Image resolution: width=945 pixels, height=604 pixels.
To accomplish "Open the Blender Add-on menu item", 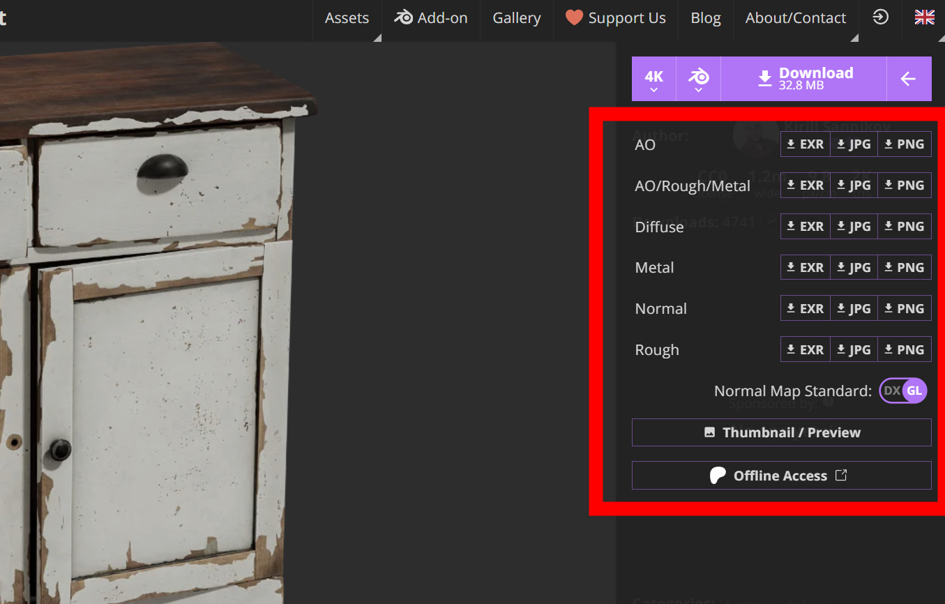I will (431, 18).
